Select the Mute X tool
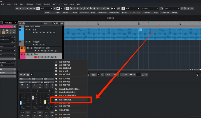The width and height of the screenshot is (201, 118). 87,9
